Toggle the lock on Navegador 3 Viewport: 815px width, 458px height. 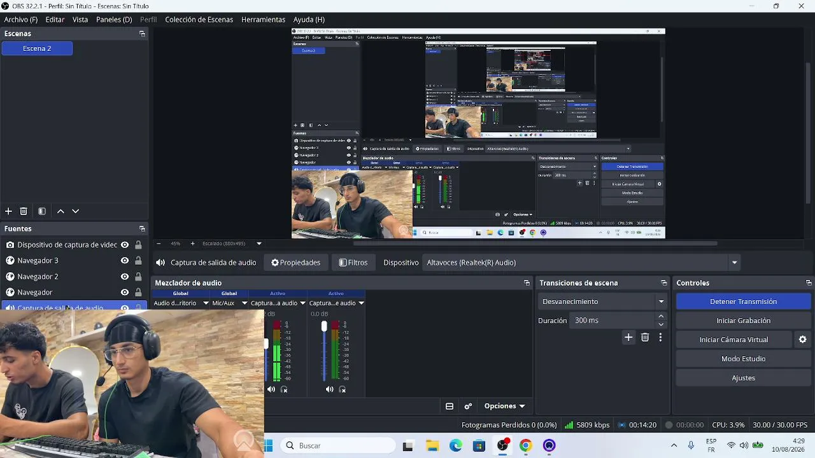pyautogui.click(x=138, y=261)
